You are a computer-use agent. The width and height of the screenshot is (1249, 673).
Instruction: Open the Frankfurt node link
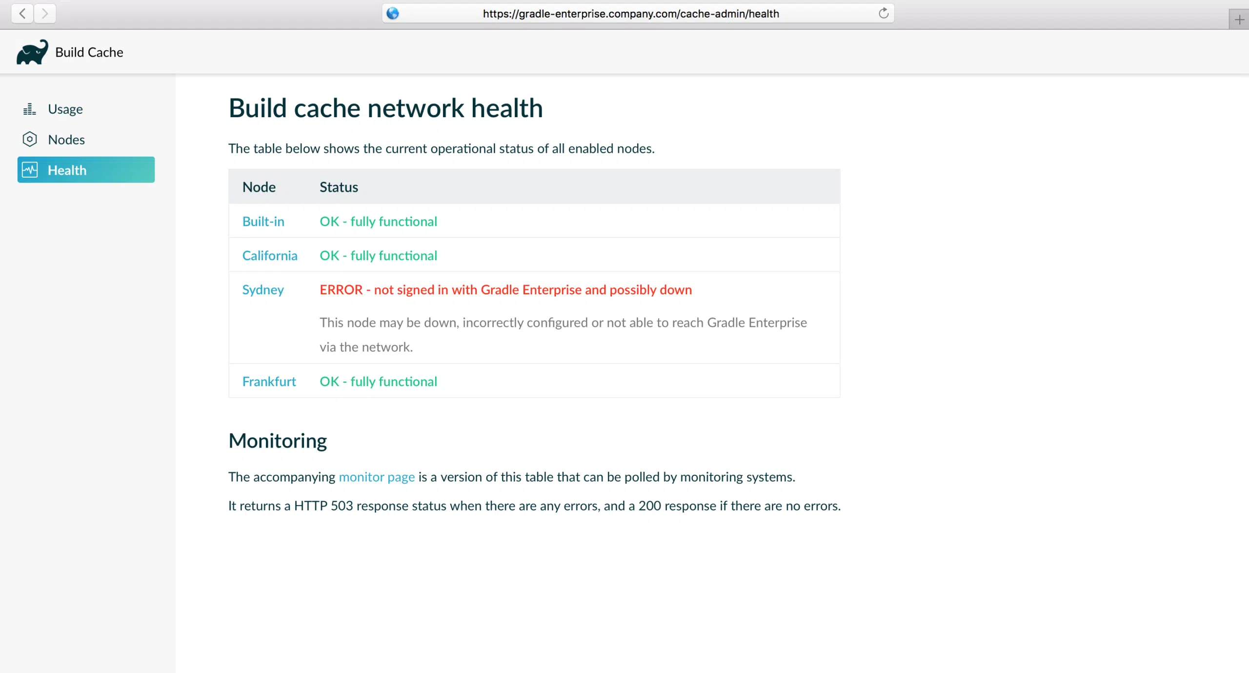pos(269,381)
